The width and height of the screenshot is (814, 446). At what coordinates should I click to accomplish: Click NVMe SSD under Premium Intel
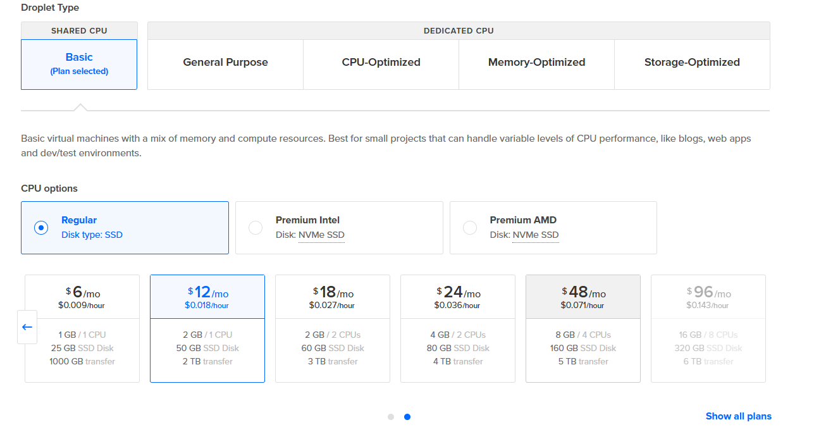click(321, 235)
